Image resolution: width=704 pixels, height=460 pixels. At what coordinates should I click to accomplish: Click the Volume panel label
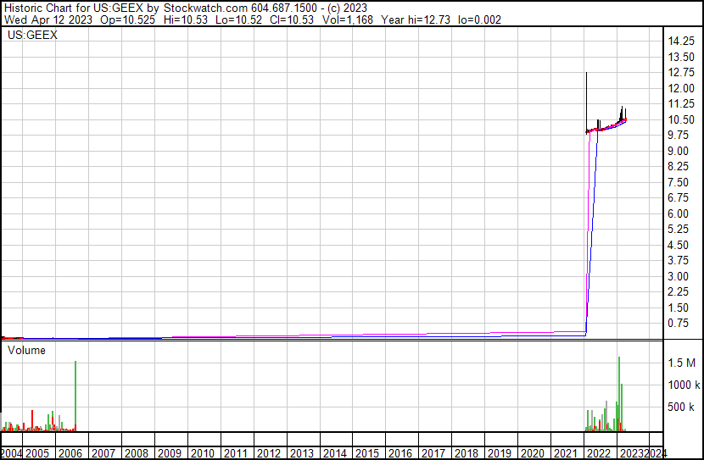(x=27, y=350)
